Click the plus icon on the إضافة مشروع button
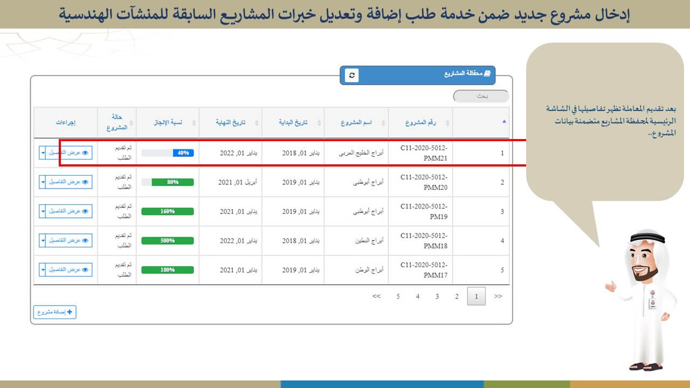 [70, 312]
